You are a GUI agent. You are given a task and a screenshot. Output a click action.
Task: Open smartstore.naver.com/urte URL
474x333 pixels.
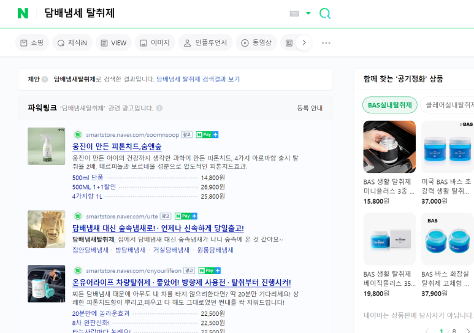point(122,216)
